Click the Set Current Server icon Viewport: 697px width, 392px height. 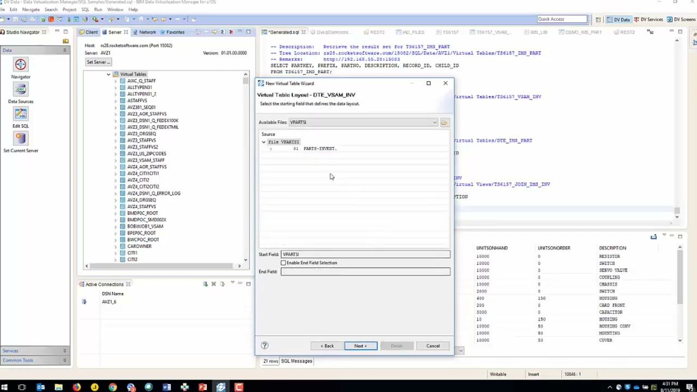(21, 138)
